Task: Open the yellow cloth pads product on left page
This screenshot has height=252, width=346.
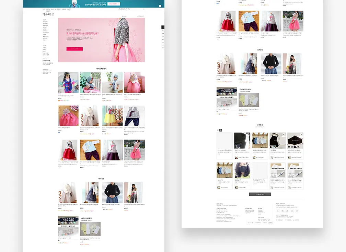Action: click(x=90, y=229)
